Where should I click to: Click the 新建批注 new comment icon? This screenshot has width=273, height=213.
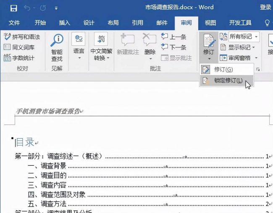tap(128, 39)
